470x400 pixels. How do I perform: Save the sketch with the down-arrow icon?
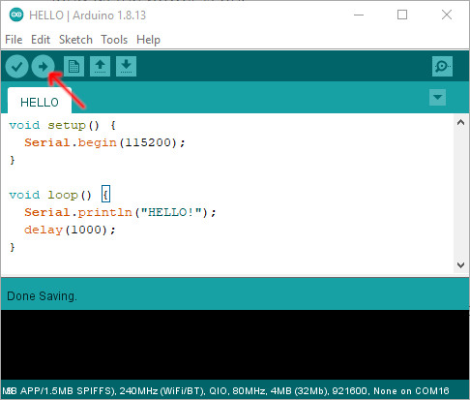(x=126, y=67)
